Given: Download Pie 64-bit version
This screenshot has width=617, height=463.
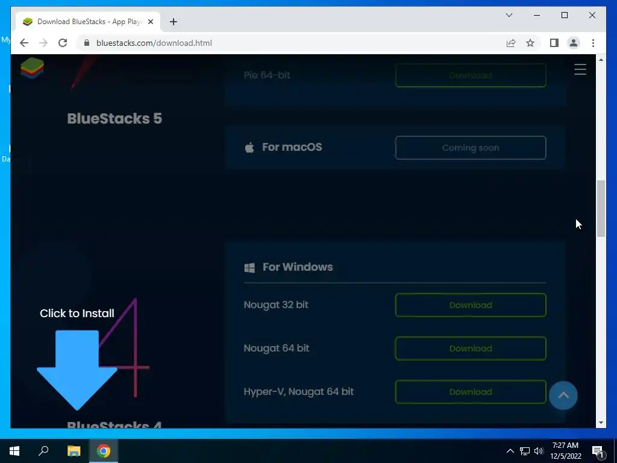Looking at the screenshot, I should [x=471, y=75].
